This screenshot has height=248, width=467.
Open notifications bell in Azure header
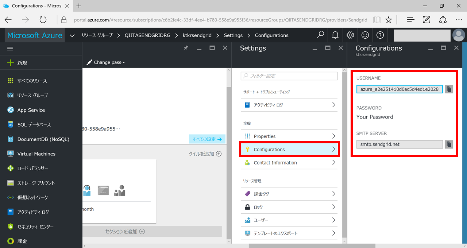coord(335,35)
